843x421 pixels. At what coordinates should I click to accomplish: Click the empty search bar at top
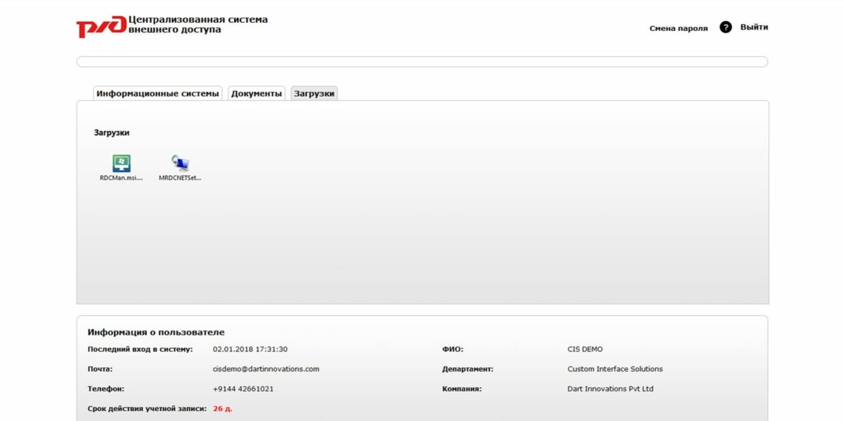pos(421,62)
